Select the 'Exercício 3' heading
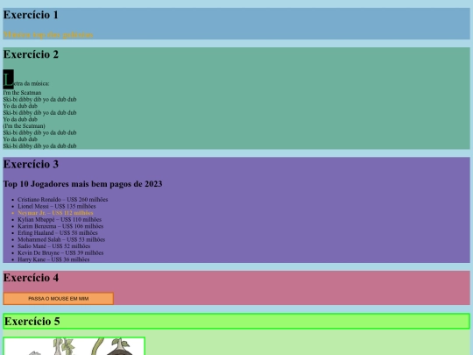Screen dimensions: 473x355 [x=31, y=164]
